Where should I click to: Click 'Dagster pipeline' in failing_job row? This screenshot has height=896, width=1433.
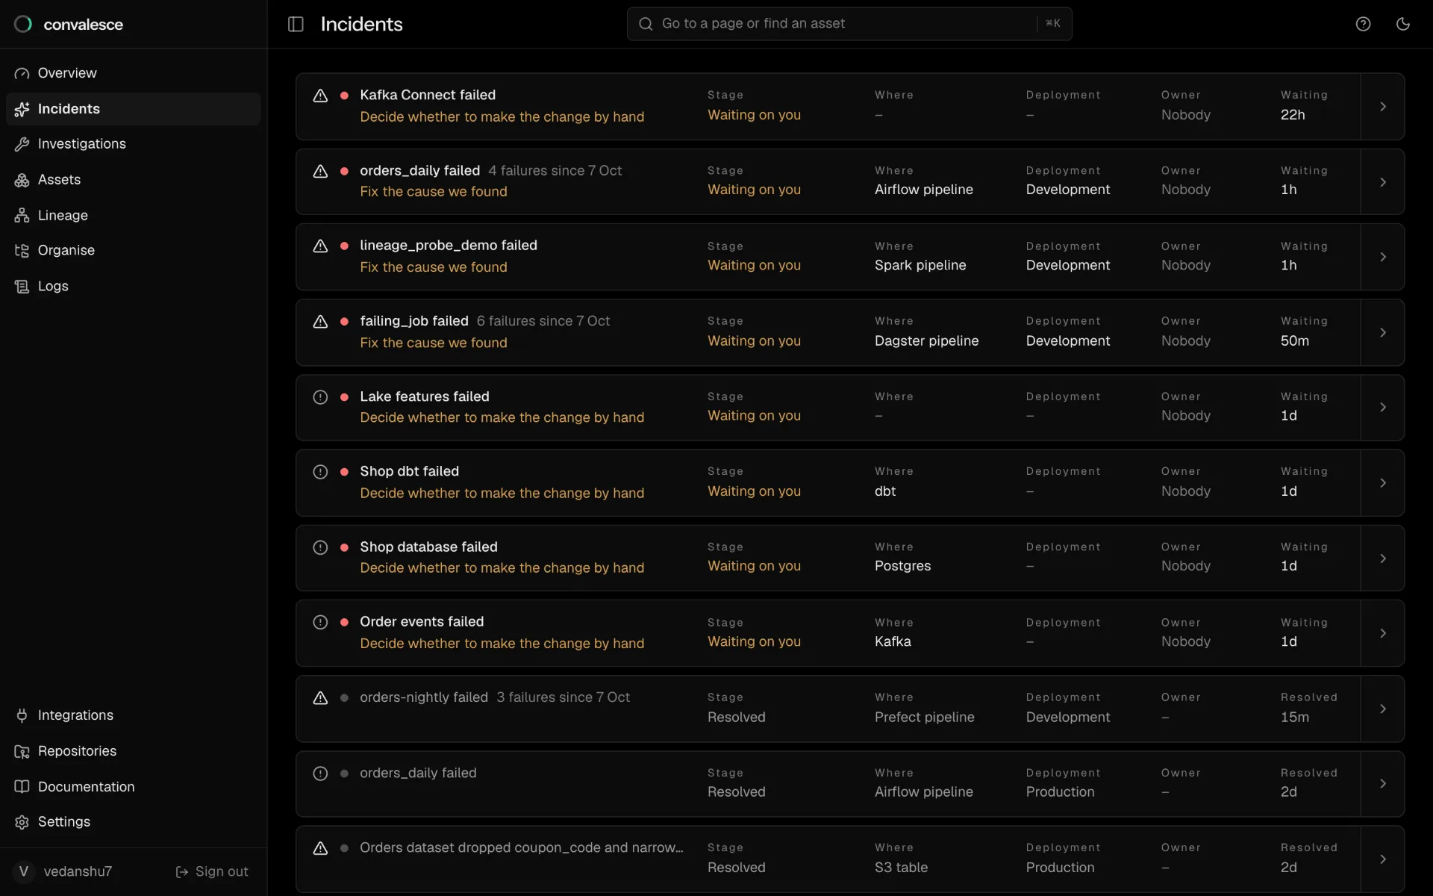coord(926,340)
